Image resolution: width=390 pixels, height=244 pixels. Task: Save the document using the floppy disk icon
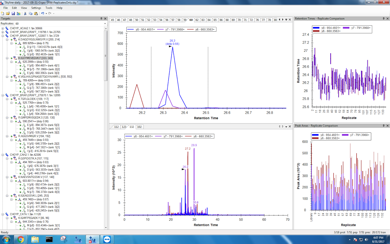[x=13, y=13]
